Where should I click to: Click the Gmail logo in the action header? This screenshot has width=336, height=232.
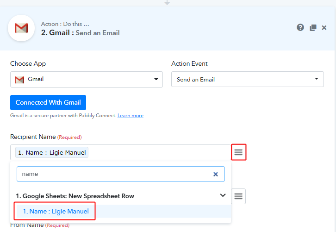pyautogui.click(x=21, y=28)
